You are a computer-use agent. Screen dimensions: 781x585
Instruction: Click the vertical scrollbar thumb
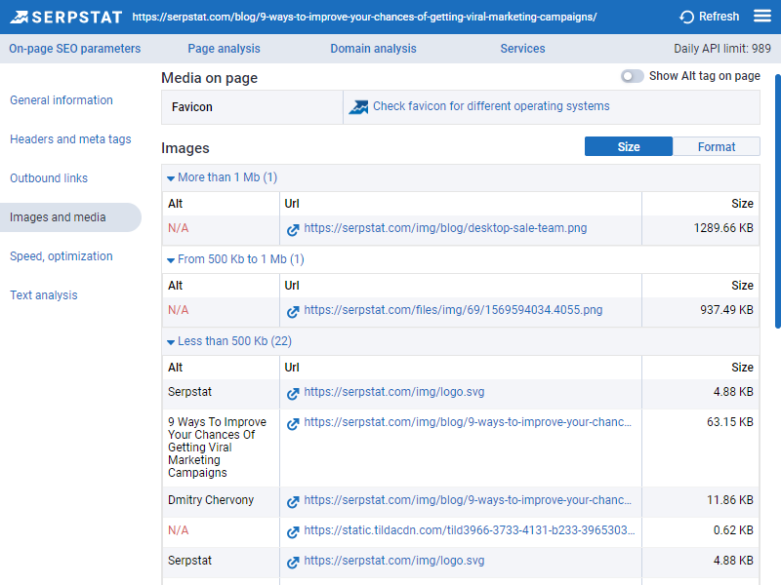pos(777,202)
